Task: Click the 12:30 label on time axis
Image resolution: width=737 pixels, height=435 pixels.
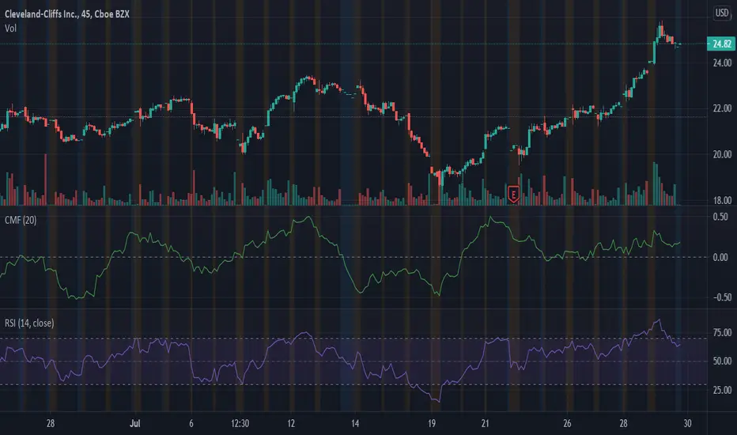Action: click(240, 423)
